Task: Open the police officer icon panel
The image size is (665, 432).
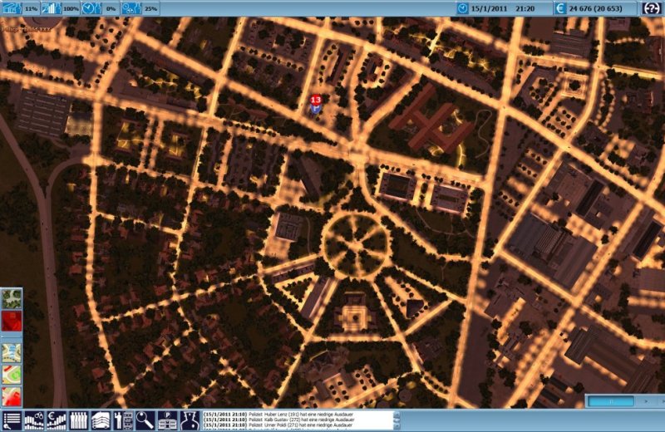Action: tap(190, 420)
